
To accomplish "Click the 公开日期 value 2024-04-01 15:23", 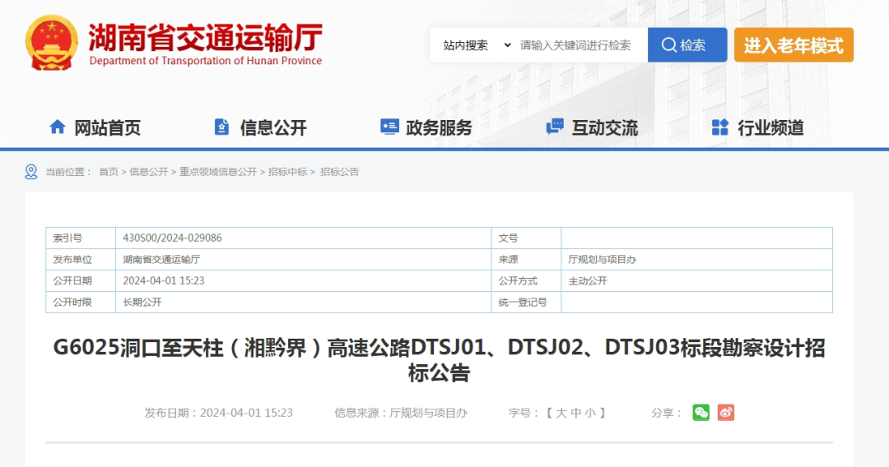I will coord(163,280).
